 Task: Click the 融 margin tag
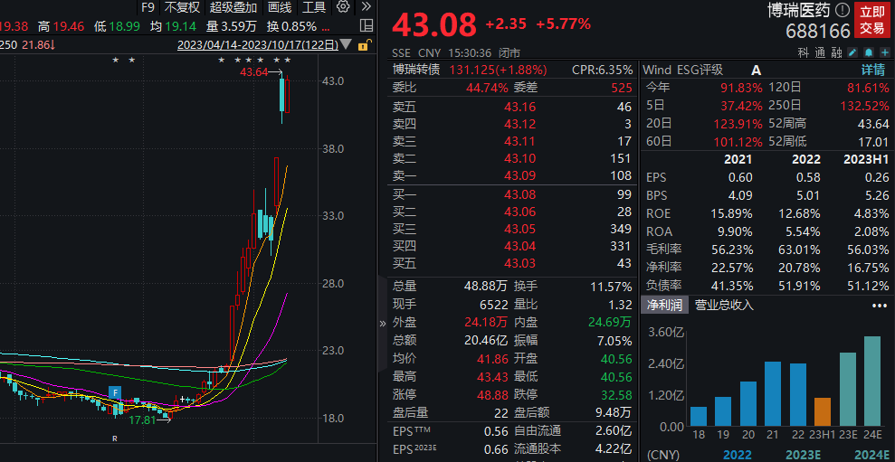pyautogui.click(x=837, y=52)
